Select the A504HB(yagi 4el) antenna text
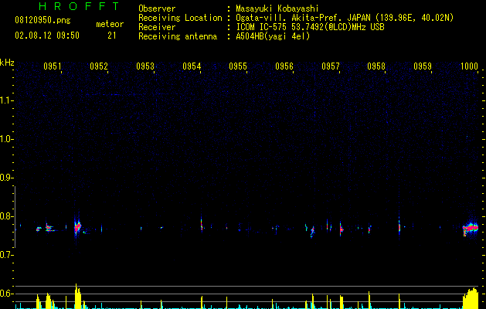 [x=273, y=36]
